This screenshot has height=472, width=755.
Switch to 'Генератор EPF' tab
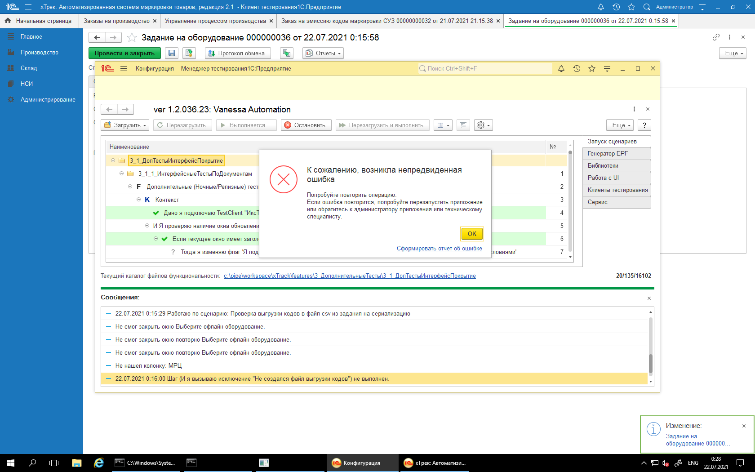click(617, 154)
